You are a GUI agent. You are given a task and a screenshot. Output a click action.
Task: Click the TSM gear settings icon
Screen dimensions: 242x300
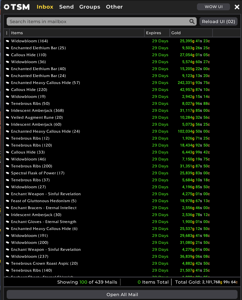(x=6, y=7)
